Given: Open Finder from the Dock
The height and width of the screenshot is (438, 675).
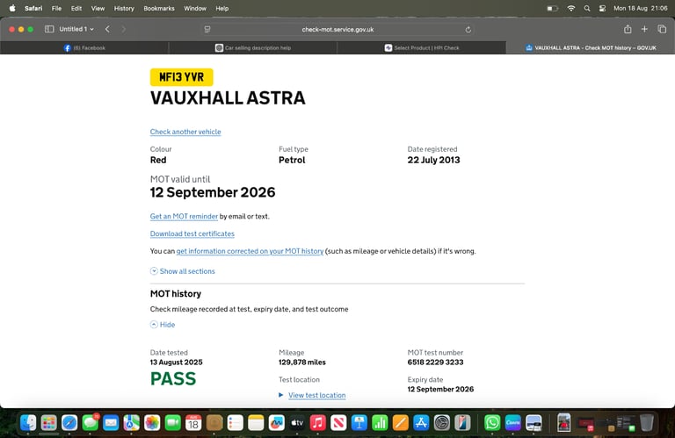Looking at the screenshot, I should (28, 423).
